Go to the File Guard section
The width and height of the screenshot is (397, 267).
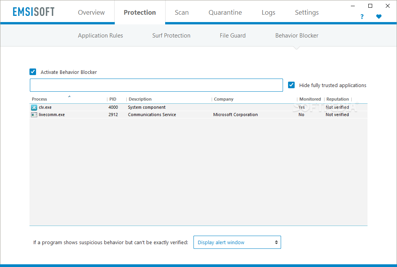233,36
